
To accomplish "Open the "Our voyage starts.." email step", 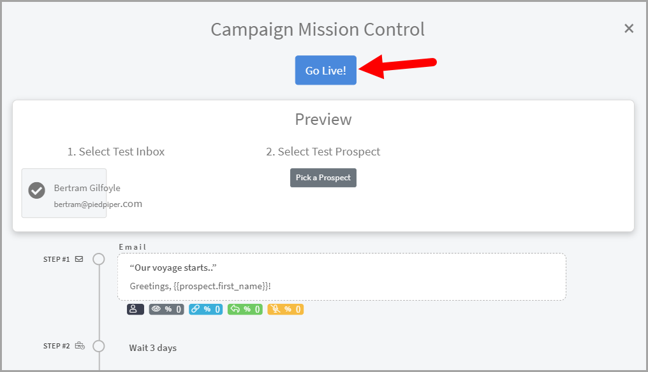I will (x=341, y=276).
